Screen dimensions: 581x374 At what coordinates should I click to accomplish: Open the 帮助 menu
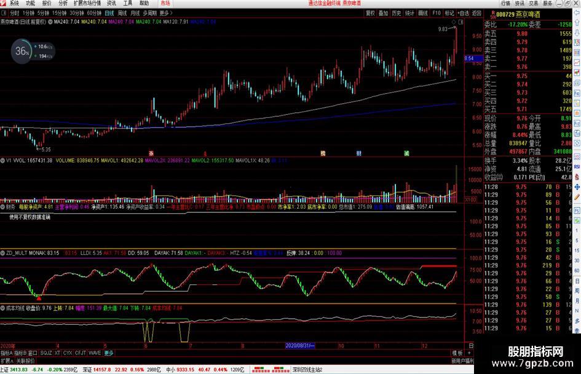click(x=144, y=3)
